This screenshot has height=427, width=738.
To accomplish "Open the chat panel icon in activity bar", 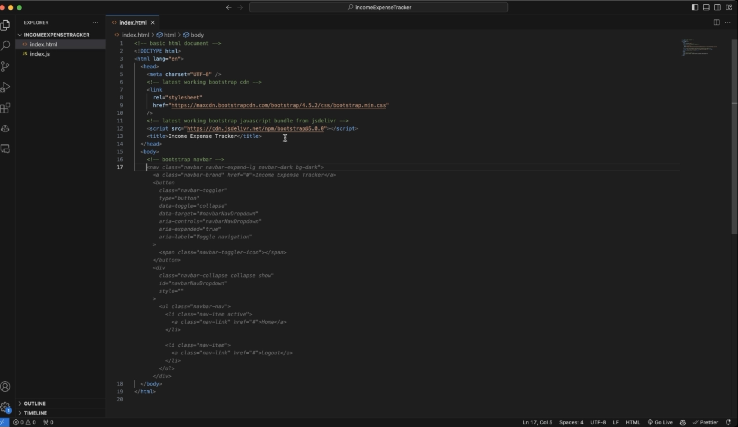I will [5, 149].
